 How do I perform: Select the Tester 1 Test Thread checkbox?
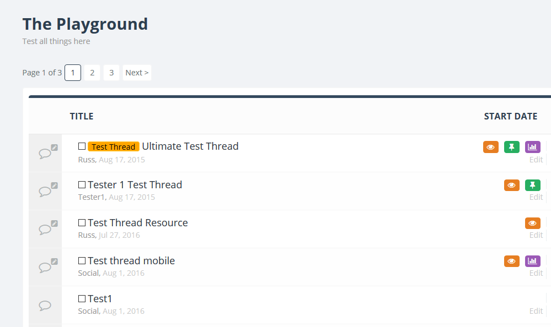pyautogui.click(x=82, y=185)
